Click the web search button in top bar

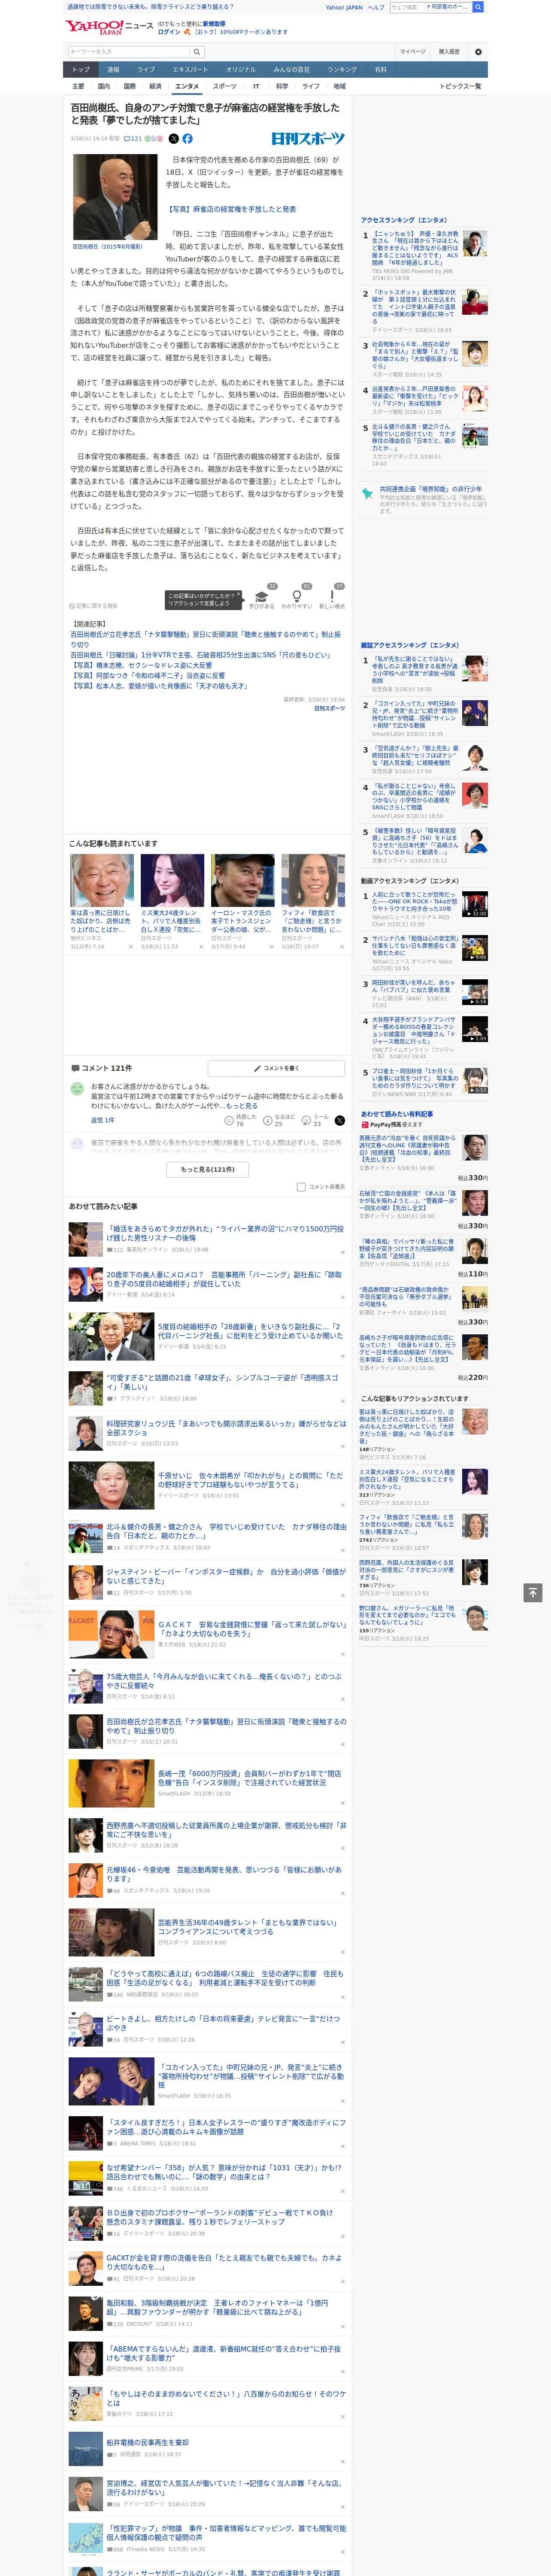pos(478,7)
